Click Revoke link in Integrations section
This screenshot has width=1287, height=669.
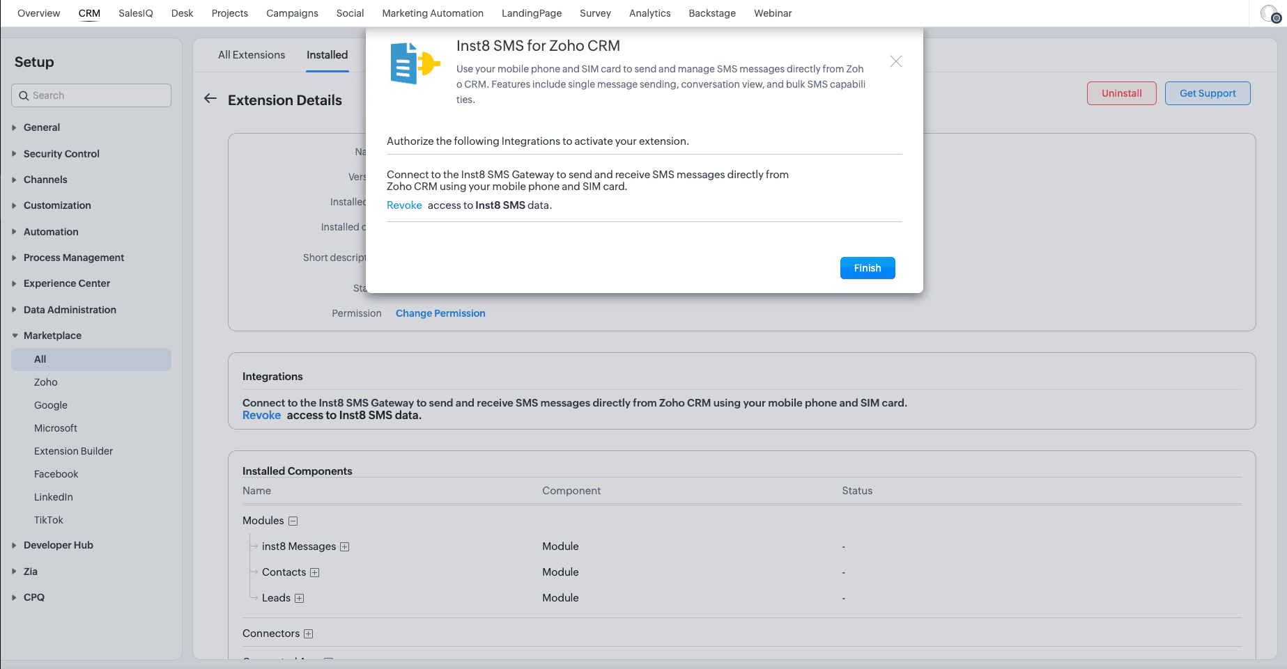pyautogui.click(x=261, y=416)
